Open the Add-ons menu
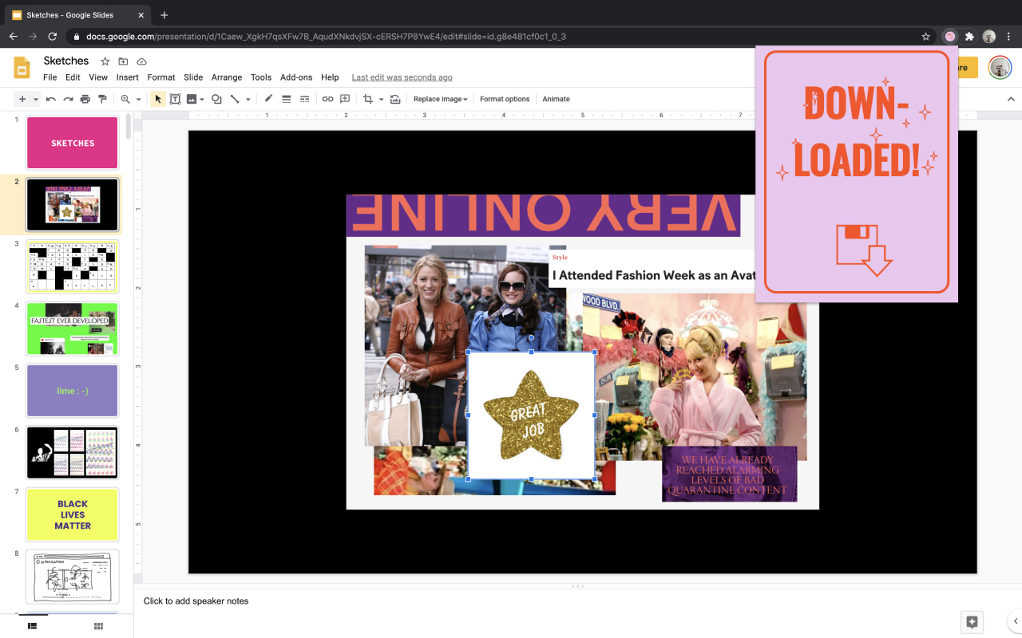Image resolution: width=1022 pixels, height=638 pixels. pos(296,77)
